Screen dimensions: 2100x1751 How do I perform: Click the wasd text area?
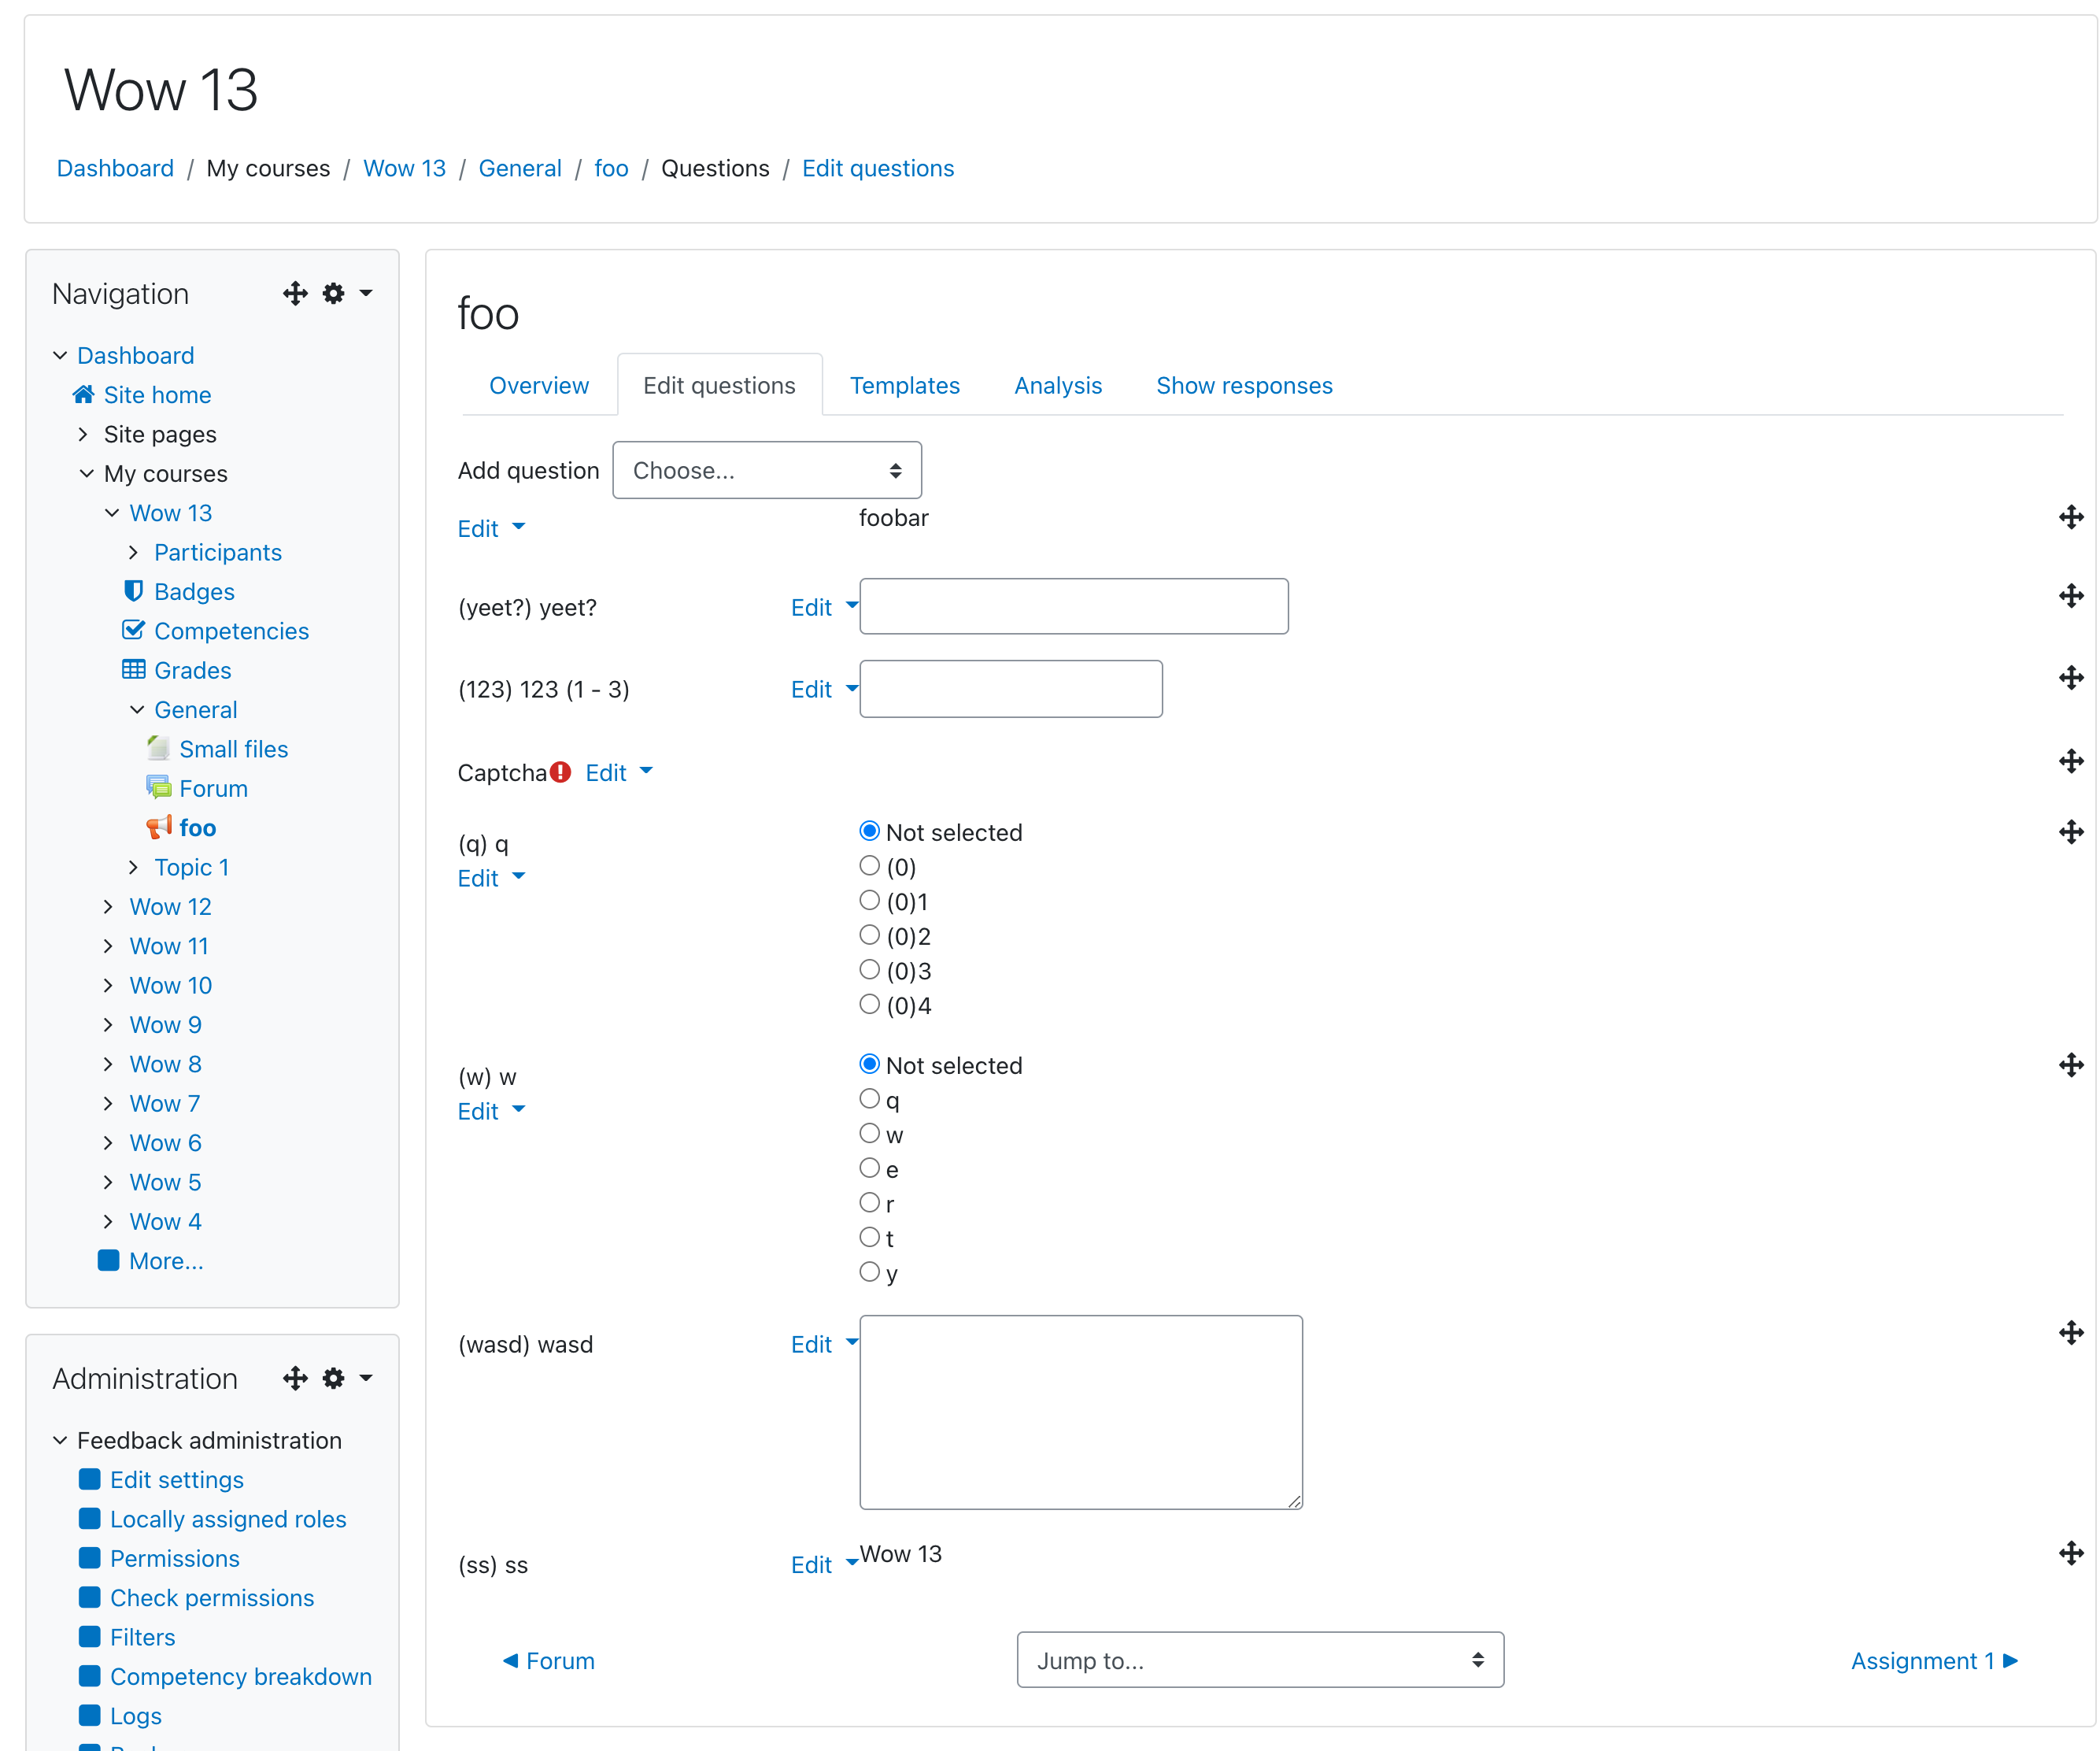point(1081,1412)
